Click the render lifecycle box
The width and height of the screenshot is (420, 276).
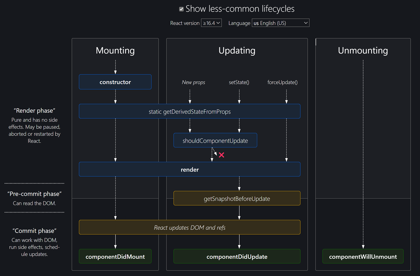(190, 169)
